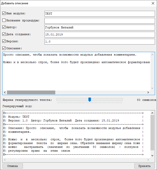Click generated line 'регулировки прямо на этим окном'
Screen dimensions: 157x170
39,151
